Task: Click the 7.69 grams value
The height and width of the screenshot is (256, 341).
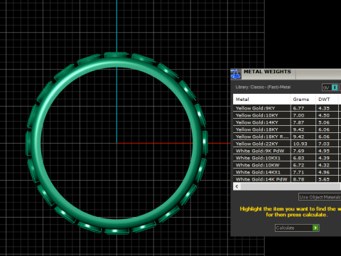Action: tap(298, 151)
